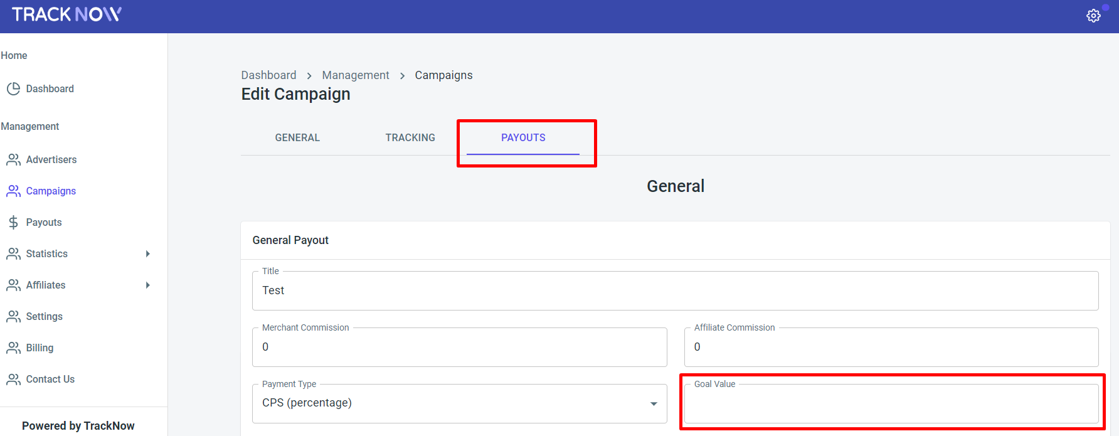This screenshot has width=1119, height=436.
Task: Click the Title input field
Action: [x=675, y=291]
